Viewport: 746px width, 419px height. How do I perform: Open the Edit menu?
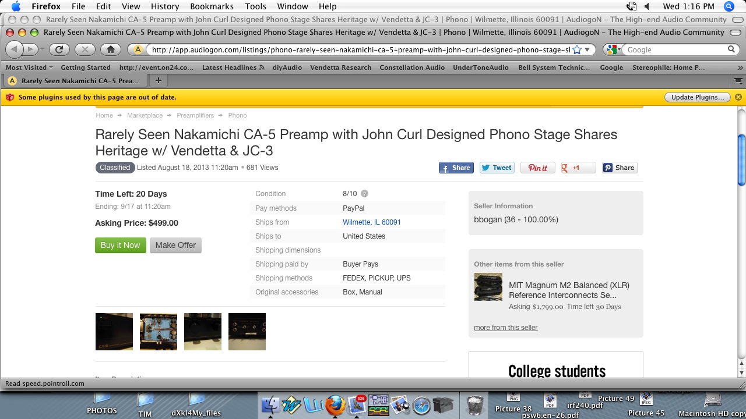pos(104,6)
